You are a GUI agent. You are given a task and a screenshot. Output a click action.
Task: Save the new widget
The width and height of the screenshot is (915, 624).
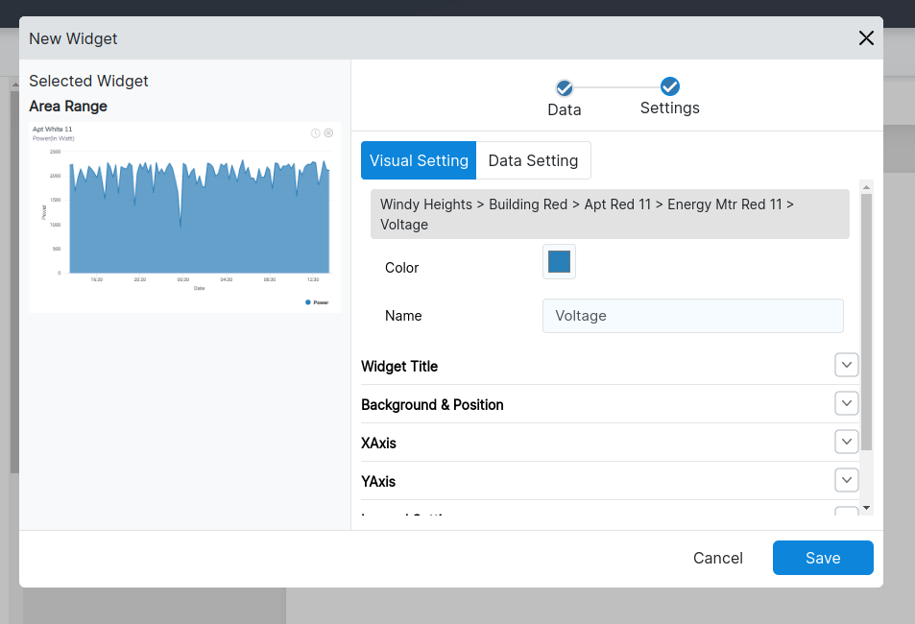(822, 558)
